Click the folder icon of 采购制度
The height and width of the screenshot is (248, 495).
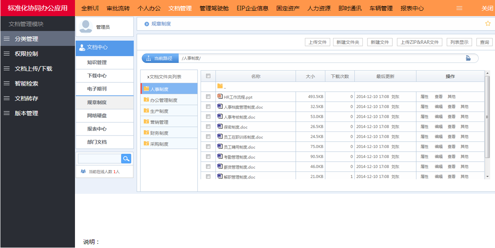pyautogui.click(x=146, y=143)
